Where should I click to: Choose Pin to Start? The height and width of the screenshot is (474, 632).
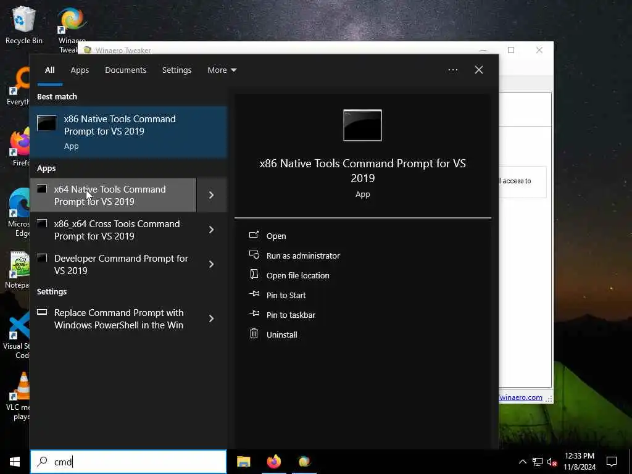tap(286, 296)
